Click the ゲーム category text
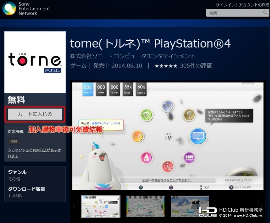The width and height of the screenshot is (270, 223). [x=78, y=66]
